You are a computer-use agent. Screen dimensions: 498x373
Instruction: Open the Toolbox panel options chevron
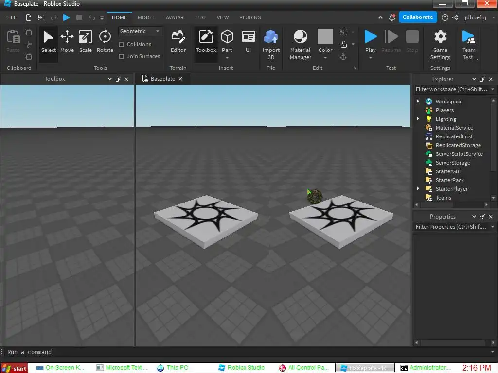click(x=109, y=79)
